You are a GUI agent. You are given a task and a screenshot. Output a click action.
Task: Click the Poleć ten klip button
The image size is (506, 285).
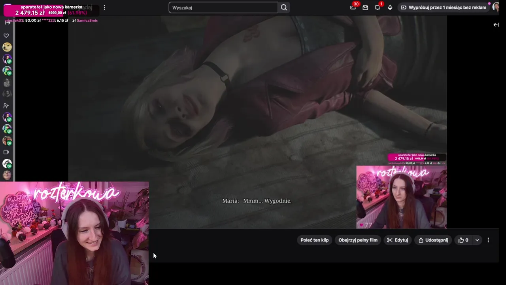pos(314,240)
